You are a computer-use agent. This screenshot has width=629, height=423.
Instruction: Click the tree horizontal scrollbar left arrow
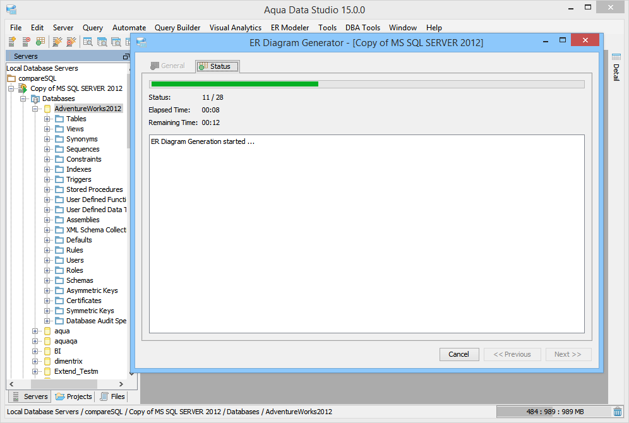coord(11,384)
